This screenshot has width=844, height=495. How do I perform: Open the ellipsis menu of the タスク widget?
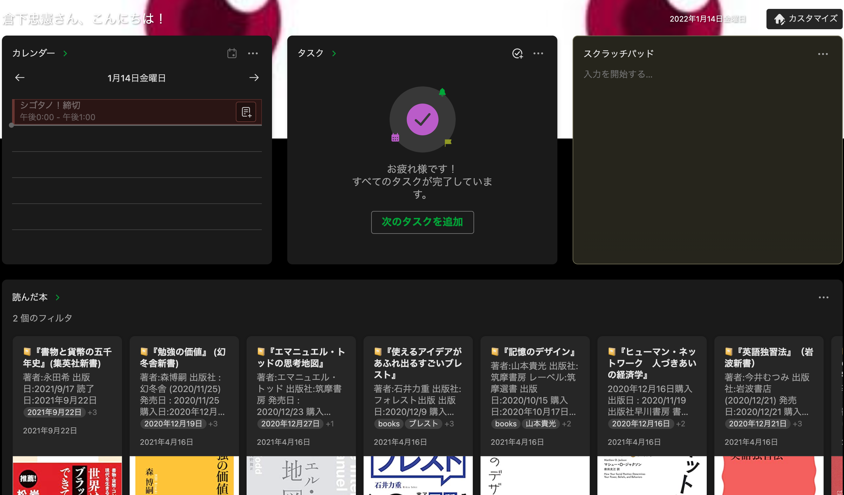tap(538, 53)
